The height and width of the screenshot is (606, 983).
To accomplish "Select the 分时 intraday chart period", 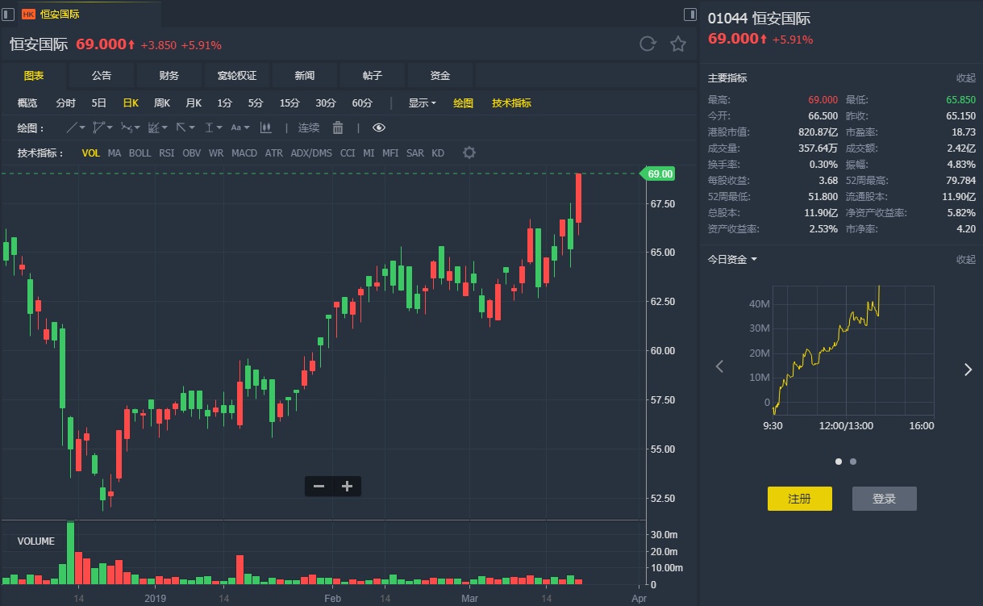I will (66, 102).
